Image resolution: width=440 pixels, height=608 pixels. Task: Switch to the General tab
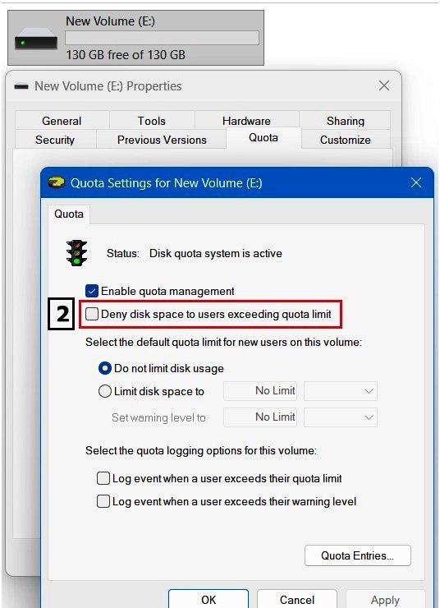pyautogui.click(x=62, y=121)
